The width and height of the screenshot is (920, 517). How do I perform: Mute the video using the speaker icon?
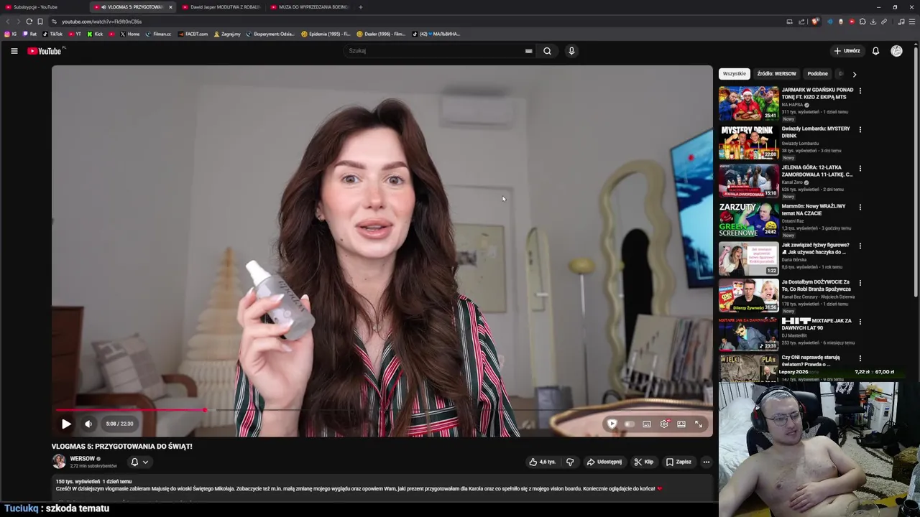click(x=88, y=424)
